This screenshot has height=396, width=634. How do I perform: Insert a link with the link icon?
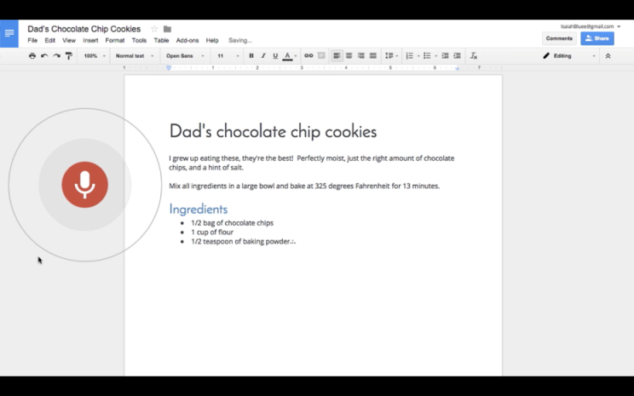(308, 56)
